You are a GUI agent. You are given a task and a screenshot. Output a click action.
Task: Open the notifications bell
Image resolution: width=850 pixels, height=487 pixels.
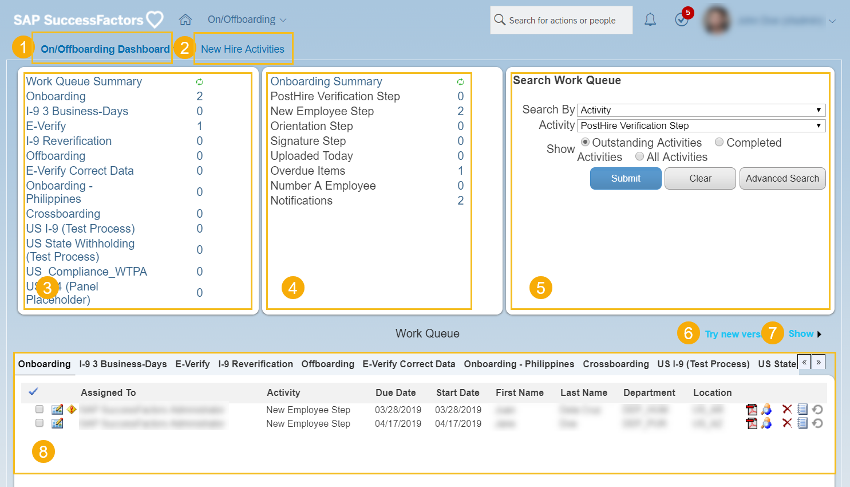[x=650, y=20]
